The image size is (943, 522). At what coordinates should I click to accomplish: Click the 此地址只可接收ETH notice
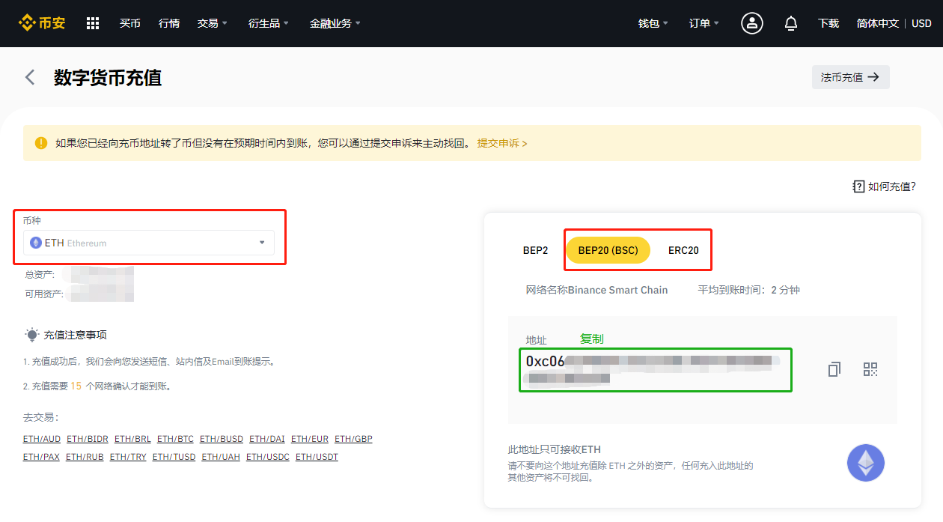point(555,449)
